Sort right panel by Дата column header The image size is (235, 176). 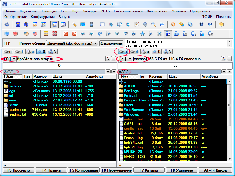[x=184, y=77]
